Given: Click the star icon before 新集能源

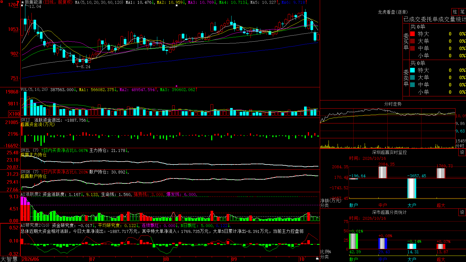Looking at the screenshot, I should click(22, 2).
